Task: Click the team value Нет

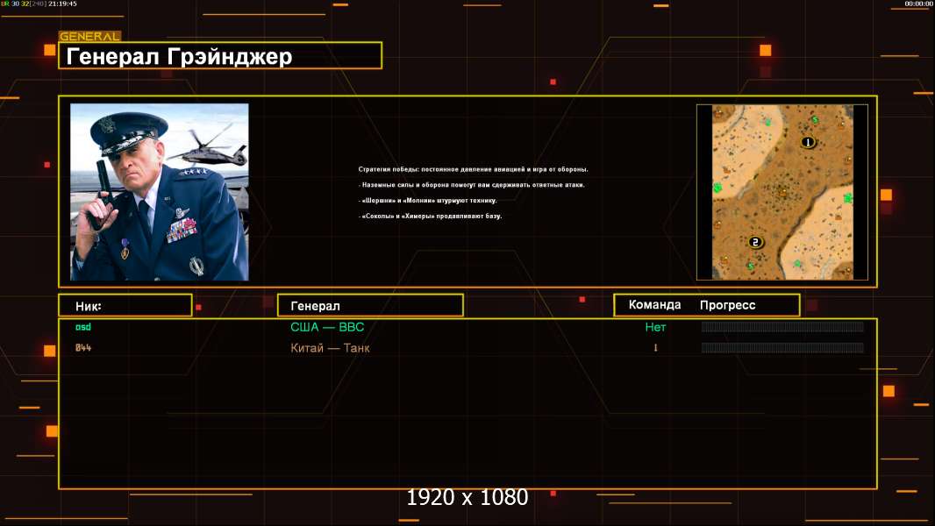Action: 655,327
